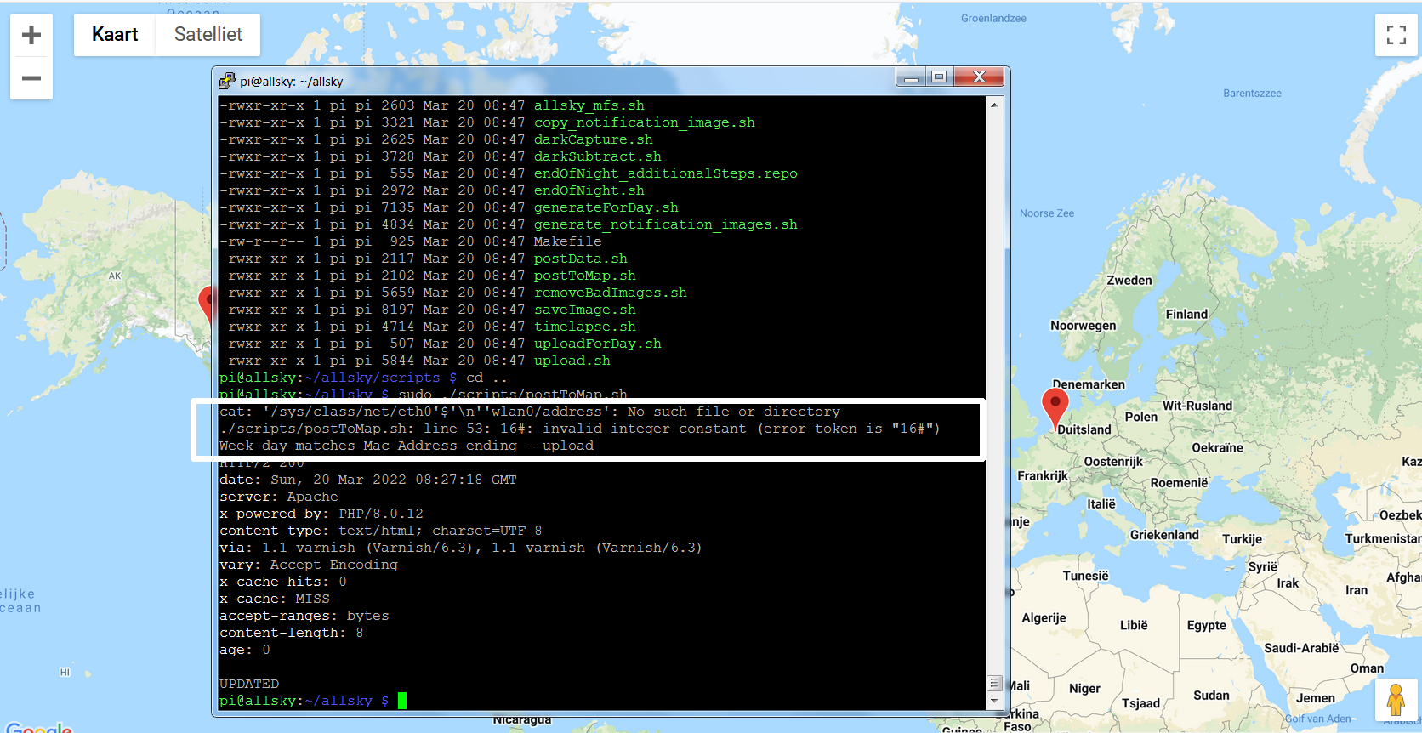Click terminal scrollbar down arrow
Viewport: 1422px width, 733px height.
(x=994, y=702)
